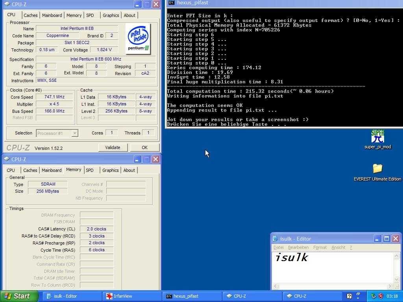The image size is (403, 302).
Task: Click the Level 2 cache '256 KBytes' value
Action: (x=116, y=111)
